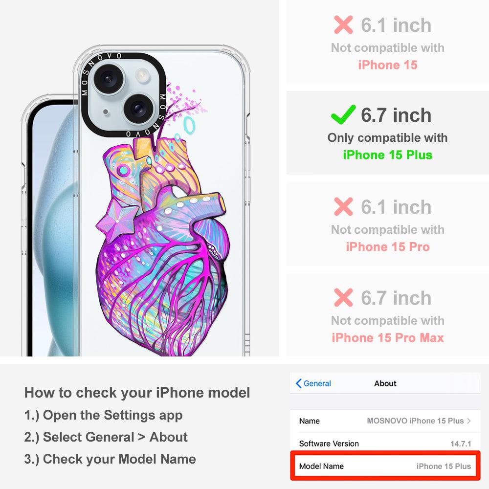The width and height of the screenshot is (489, 489).
Task: Click the green checkmark beside 6.7 inch
Action: (x=343, y=115)
